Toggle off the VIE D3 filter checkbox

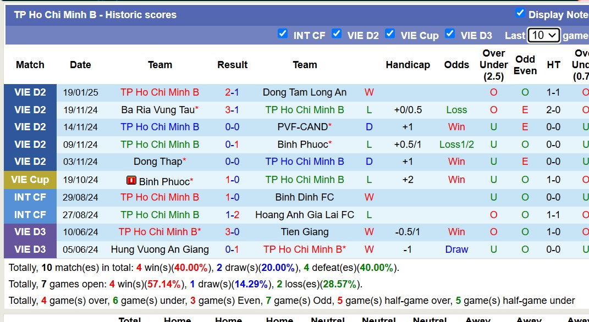coord(450,34)
